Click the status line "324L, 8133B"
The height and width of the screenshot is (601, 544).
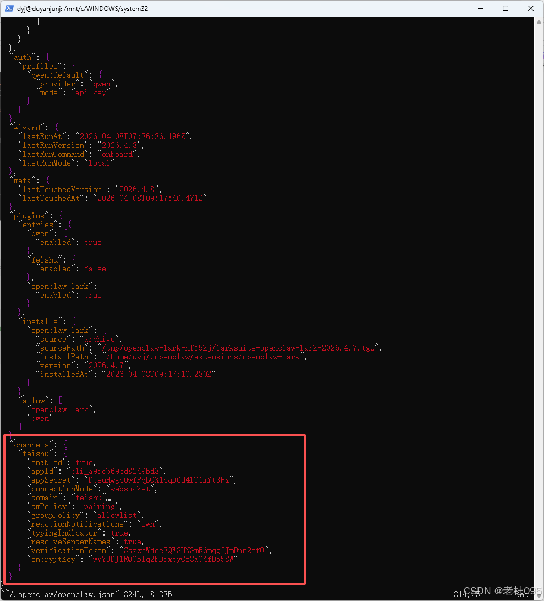pyautogui.click(x=147, y=595)
